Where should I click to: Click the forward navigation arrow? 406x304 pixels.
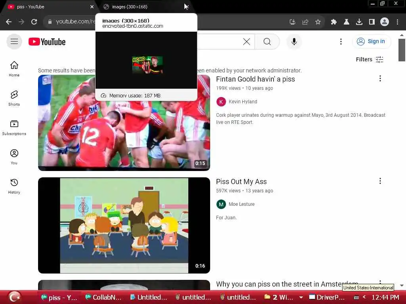21,22
